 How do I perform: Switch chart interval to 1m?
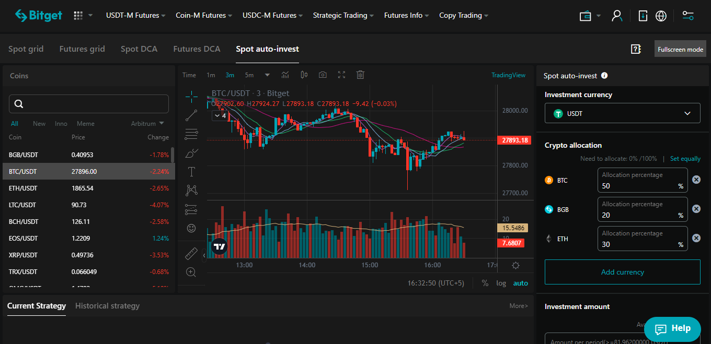click(x=211, y=75)
